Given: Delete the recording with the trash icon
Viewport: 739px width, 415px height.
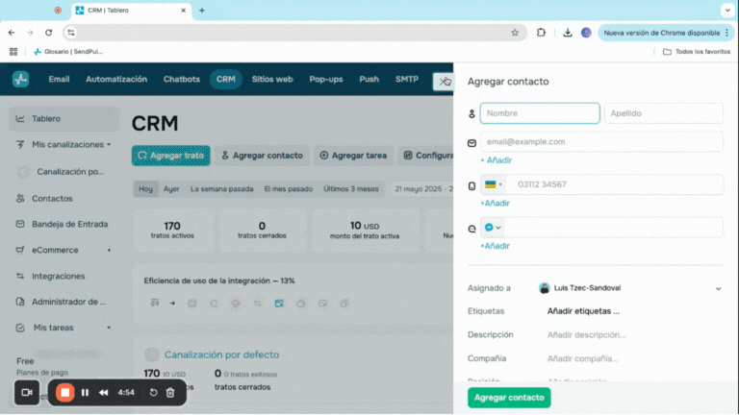Looking at the screenshot, I should pyautogui.click(x=170, y=392).
